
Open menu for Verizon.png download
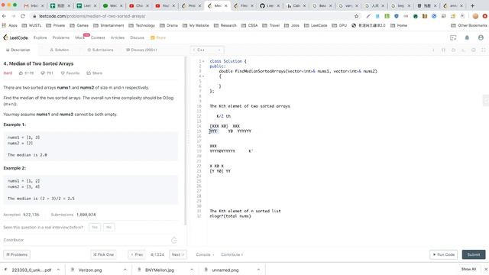tap(125, 270)
